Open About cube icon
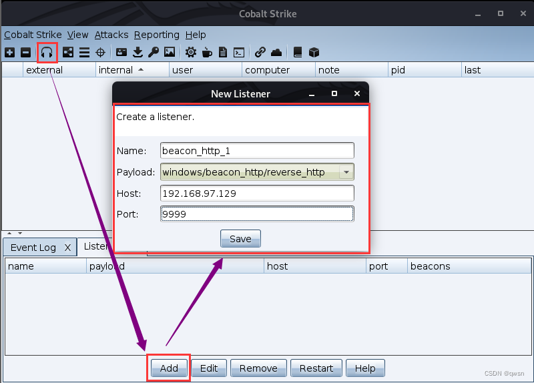This screenshot has width=534, height=383. point(314,53)
